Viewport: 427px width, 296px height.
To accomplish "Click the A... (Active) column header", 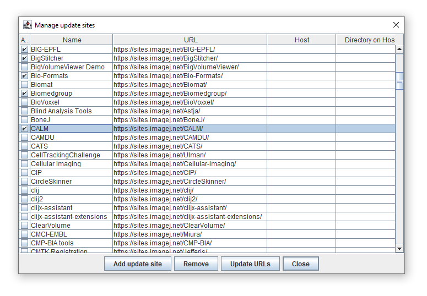I will (25, 40).
